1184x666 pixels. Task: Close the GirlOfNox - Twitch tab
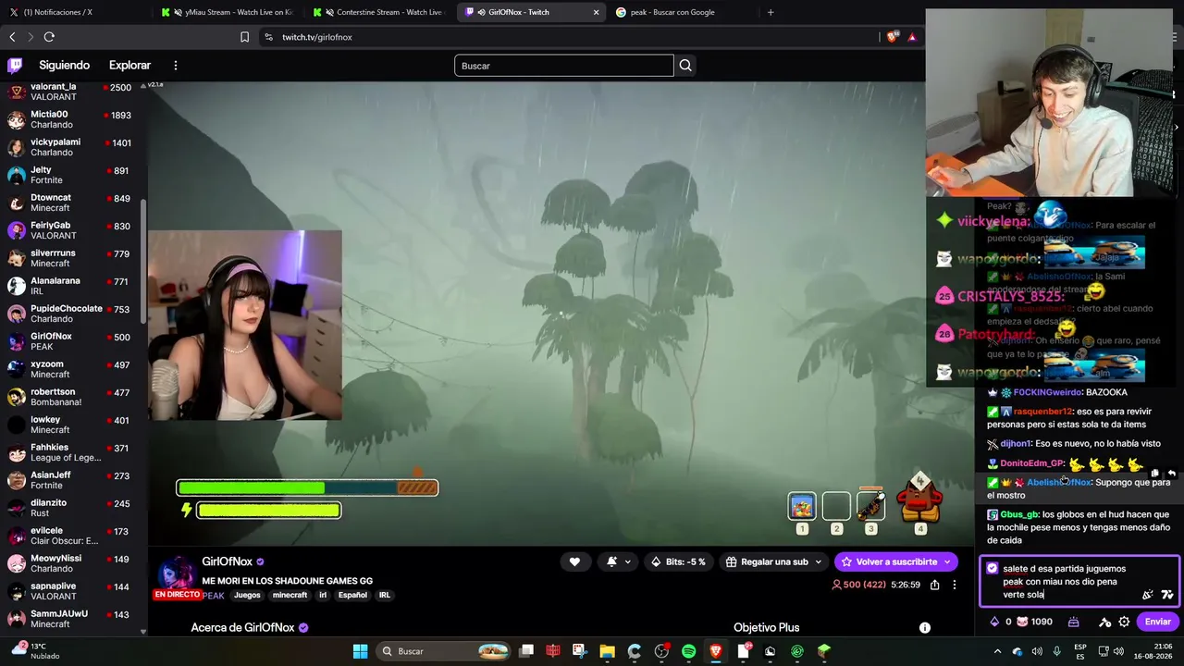pyautogui.click(x=596, y=12)
